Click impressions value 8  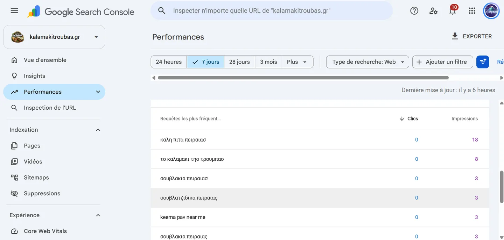click(476, 159)
